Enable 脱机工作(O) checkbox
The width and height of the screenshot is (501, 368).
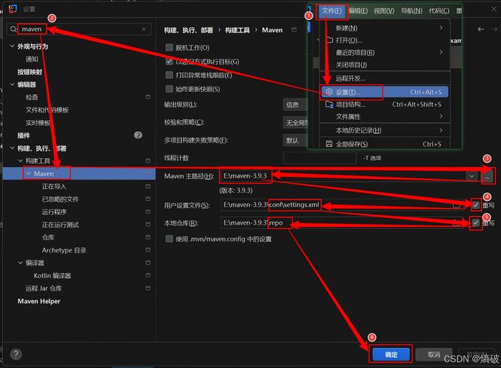[169, 48]
